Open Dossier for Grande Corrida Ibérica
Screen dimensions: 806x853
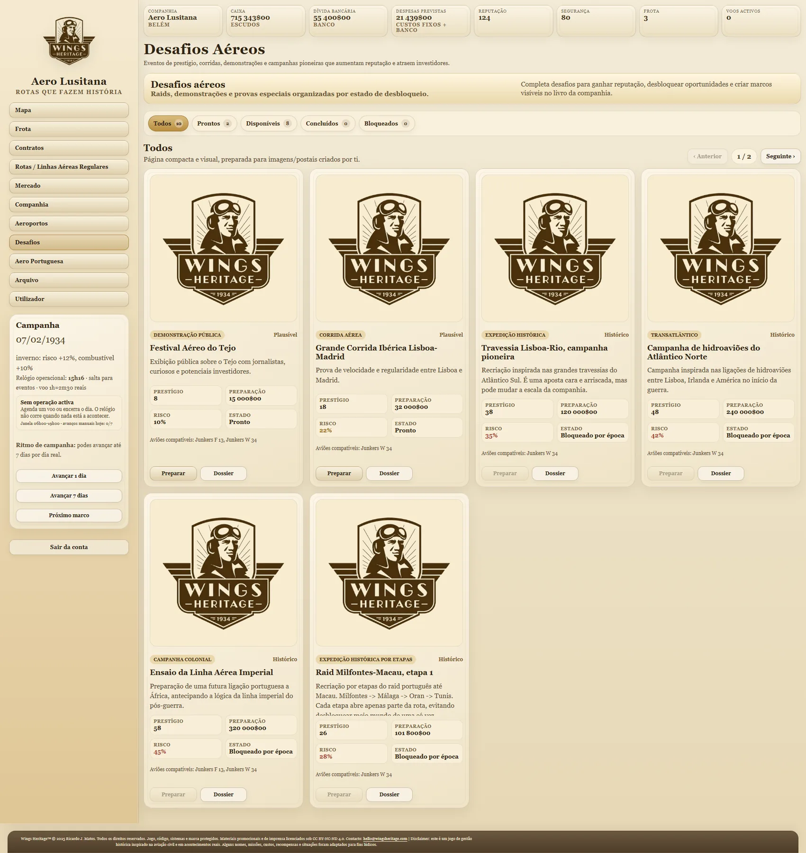click(x=389, y=473)
